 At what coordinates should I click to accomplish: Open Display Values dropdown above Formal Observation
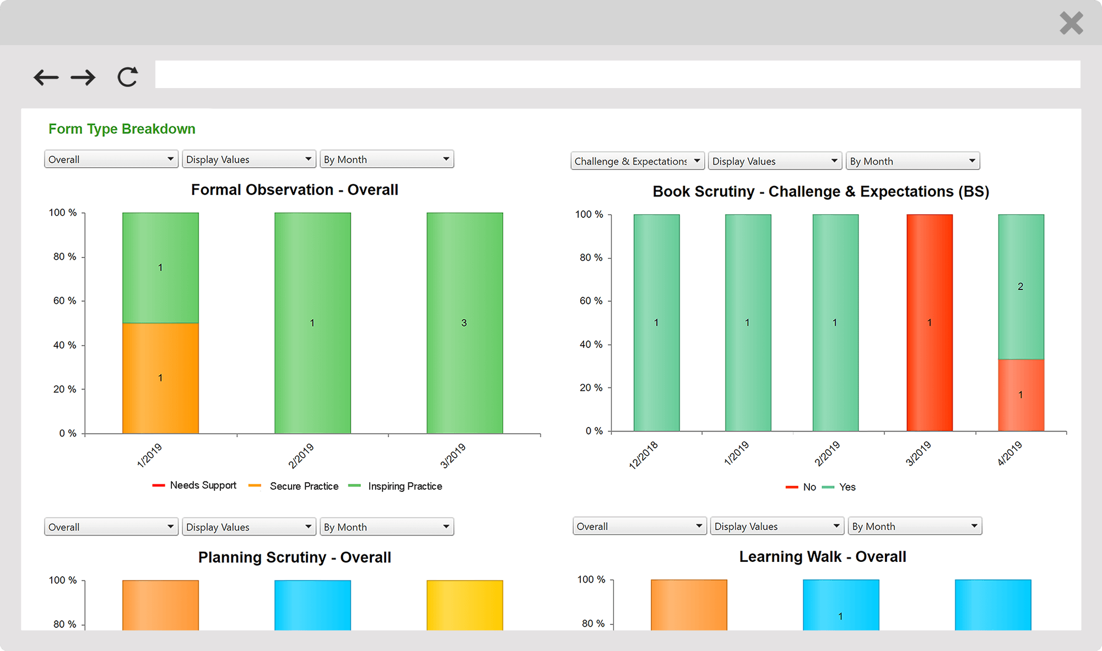pyautogui.click(x=249, y=159)
